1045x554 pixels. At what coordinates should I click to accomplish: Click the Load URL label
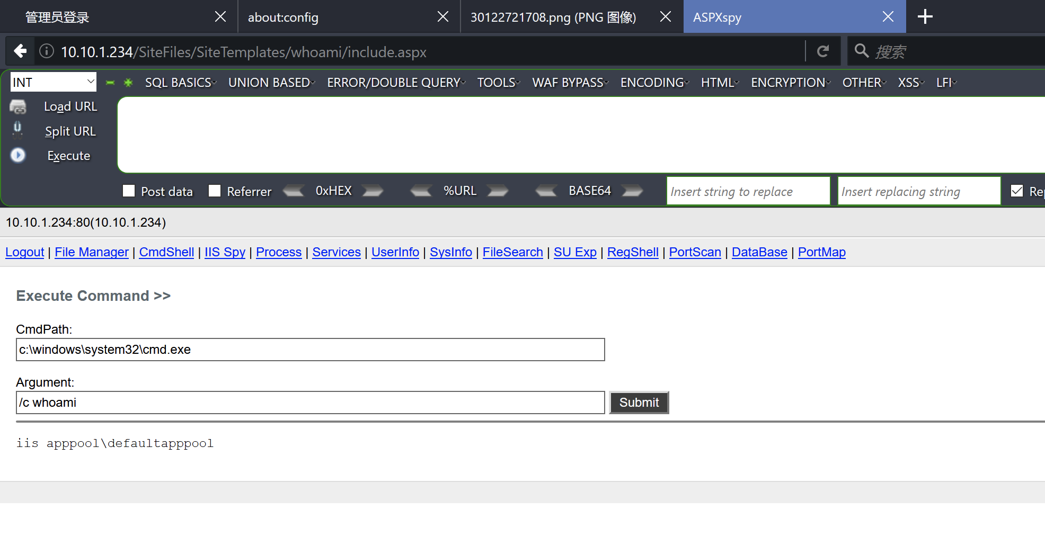click(x=70, y=106)
